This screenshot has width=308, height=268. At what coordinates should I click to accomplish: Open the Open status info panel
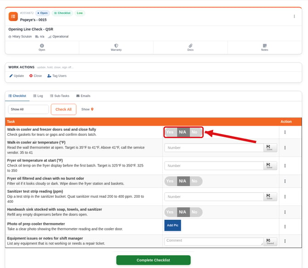[42, 47]
